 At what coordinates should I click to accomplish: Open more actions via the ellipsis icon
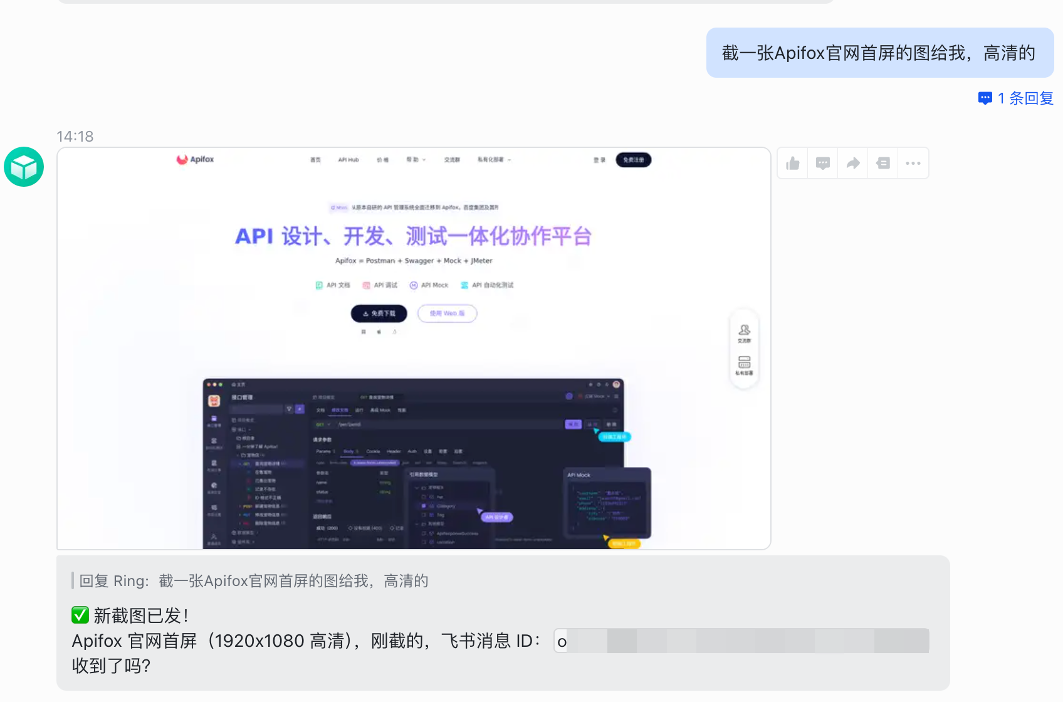[913, 163]
